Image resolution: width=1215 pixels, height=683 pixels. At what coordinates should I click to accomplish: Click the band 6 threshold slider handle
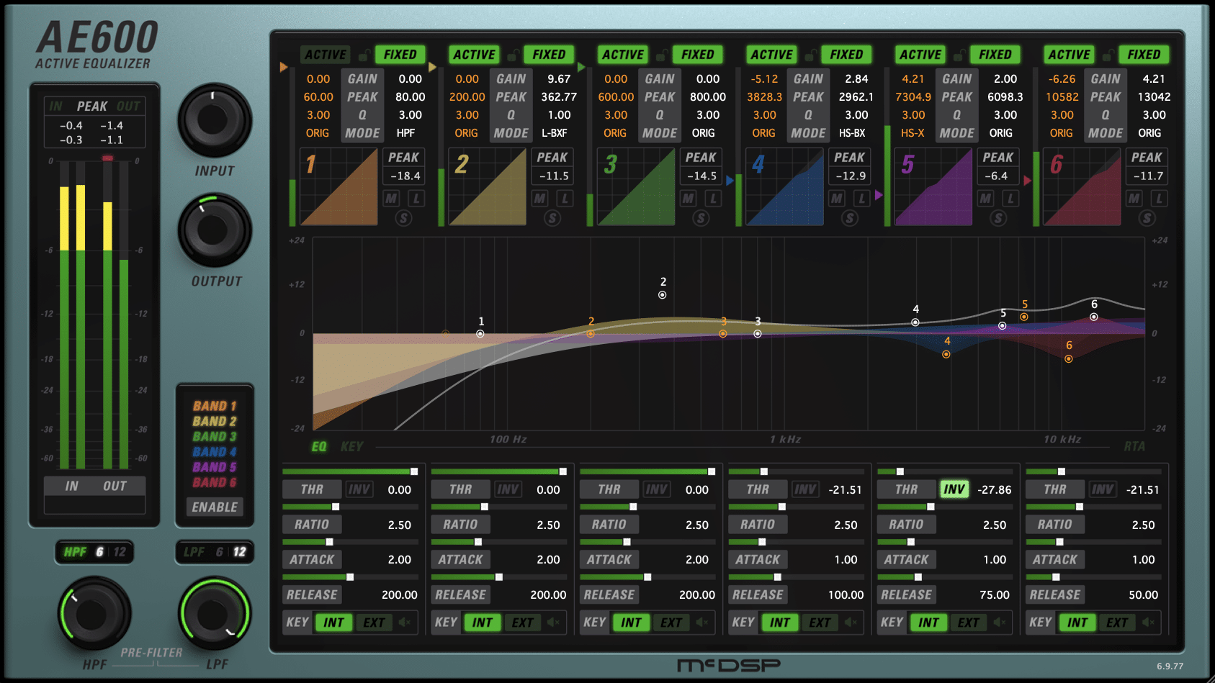point(1061,472)
